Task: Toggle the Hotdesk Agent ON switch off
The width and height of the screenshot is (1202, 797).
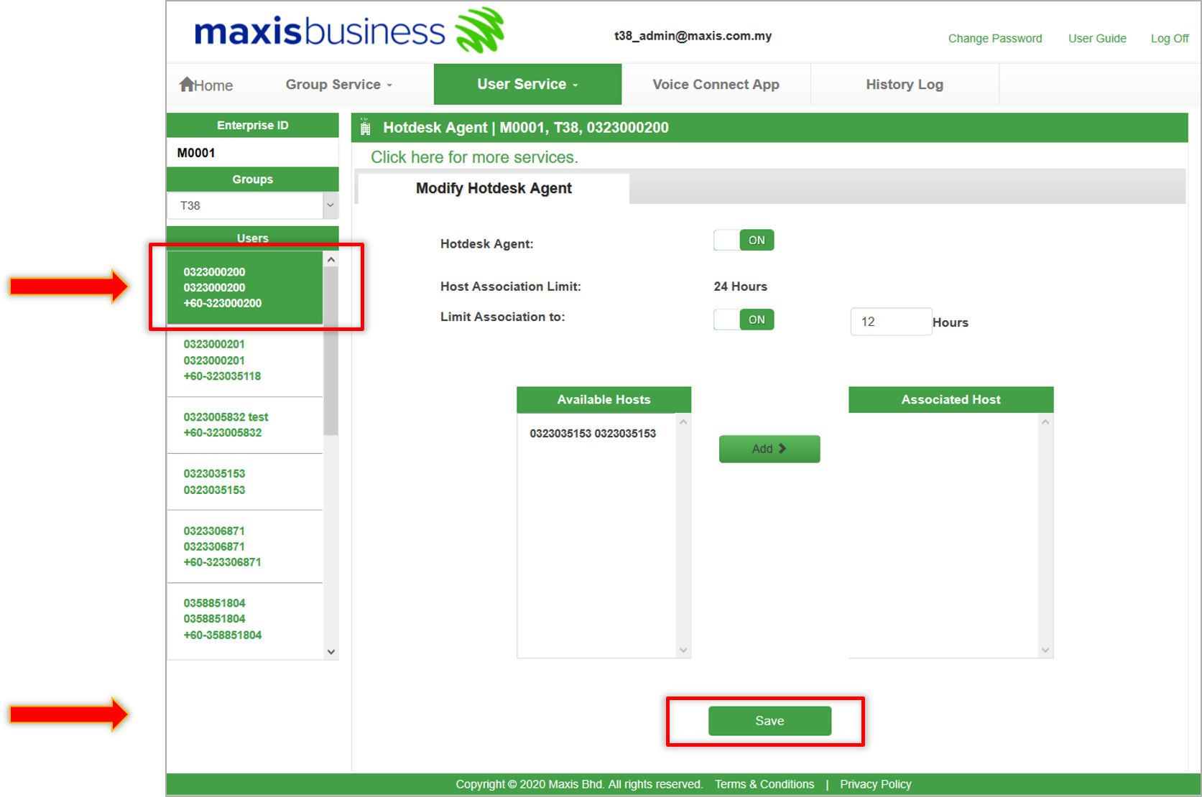Action: click(x=744, y=240)
